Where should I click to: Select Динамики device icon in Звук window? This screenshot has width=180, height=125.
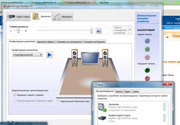pyautogui.click(x=102, y=107)
